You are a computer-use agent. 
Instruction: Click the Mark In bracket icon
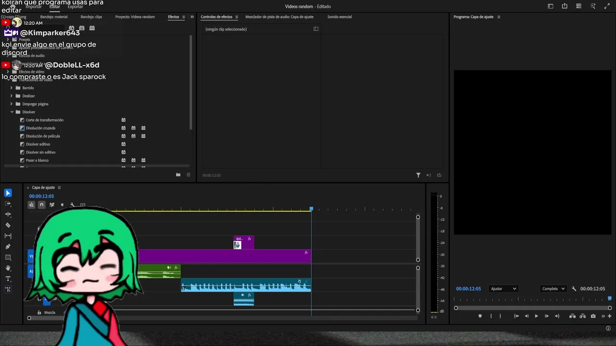coord(491,316)
